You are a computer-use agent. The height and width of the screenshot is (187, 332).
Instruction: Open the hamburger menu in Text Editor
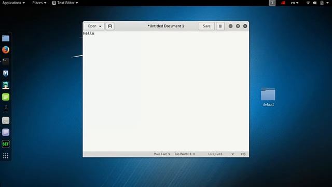[x=220, y=26]
